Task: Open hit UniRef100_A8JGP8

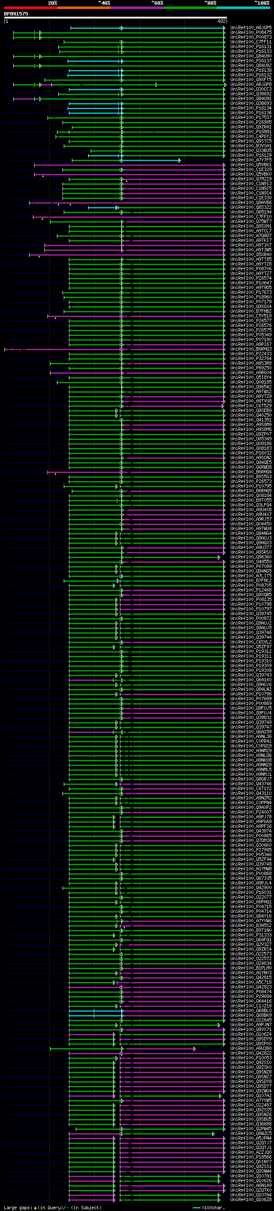Action: click(x=250, y=85)
